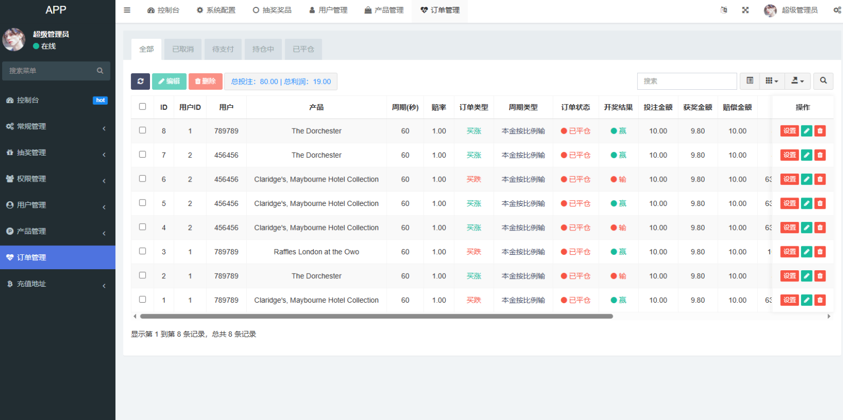843x420 pixels.
Task: Expand 常规管理 sidebar menu
Action: pyautogui.click(x=57, y=126)
